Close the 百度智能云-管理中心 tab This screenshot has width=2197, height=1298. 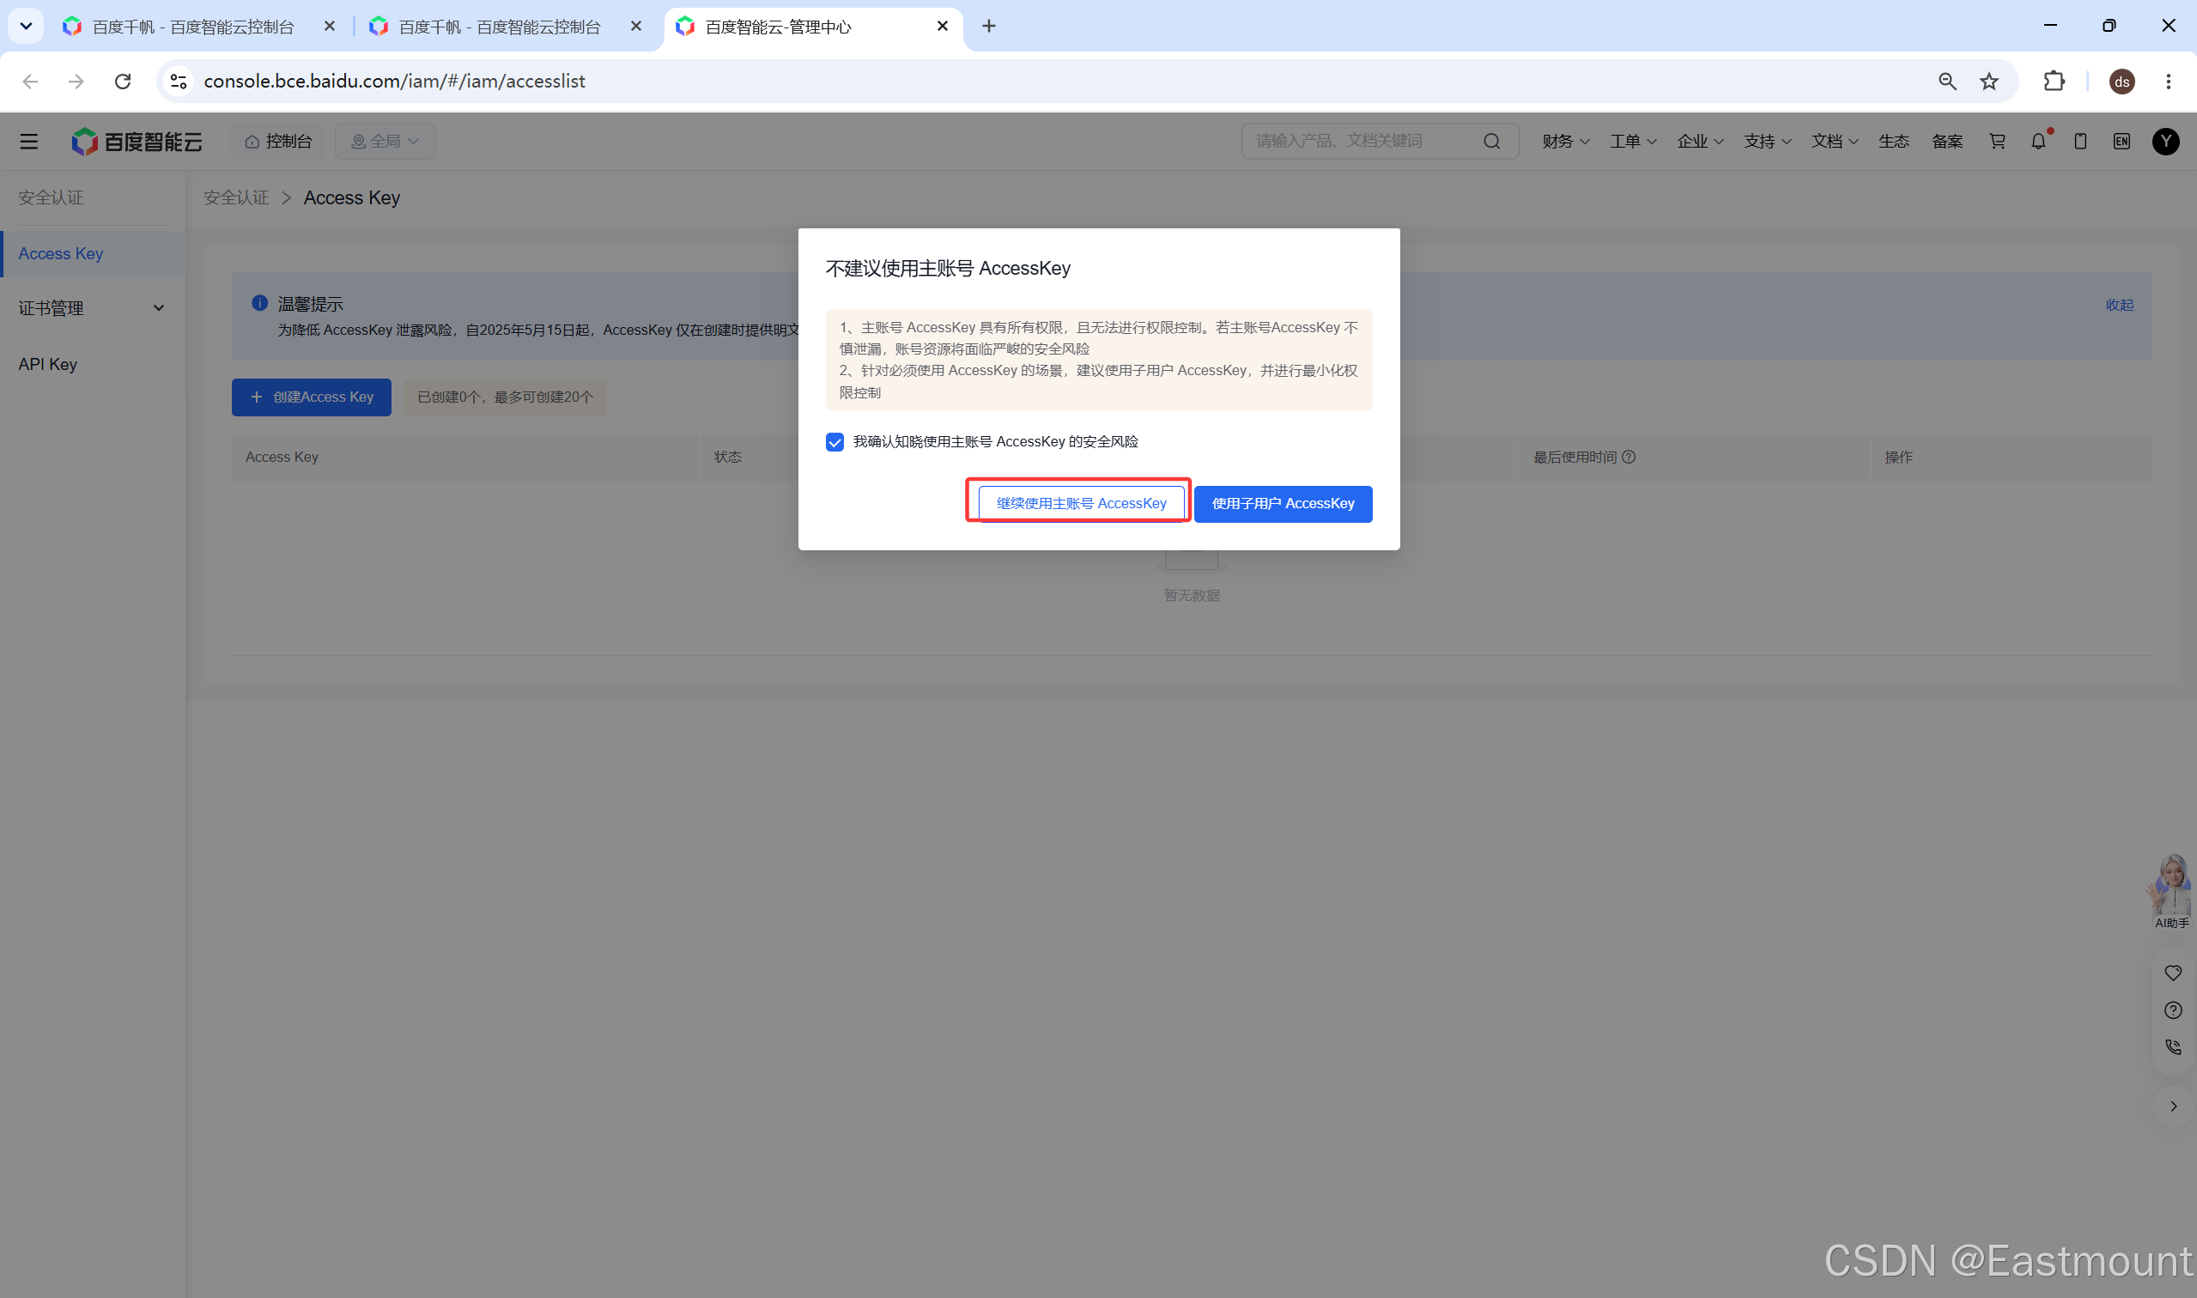[x=942, y=27]
